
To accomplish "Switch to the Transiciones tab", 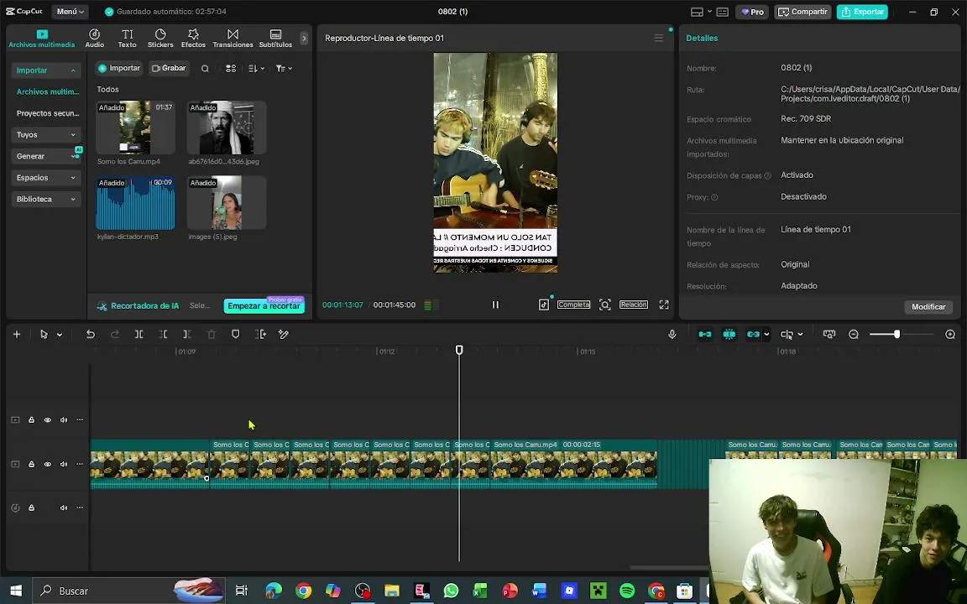I will pyautogui.click(x=233, y=39).
